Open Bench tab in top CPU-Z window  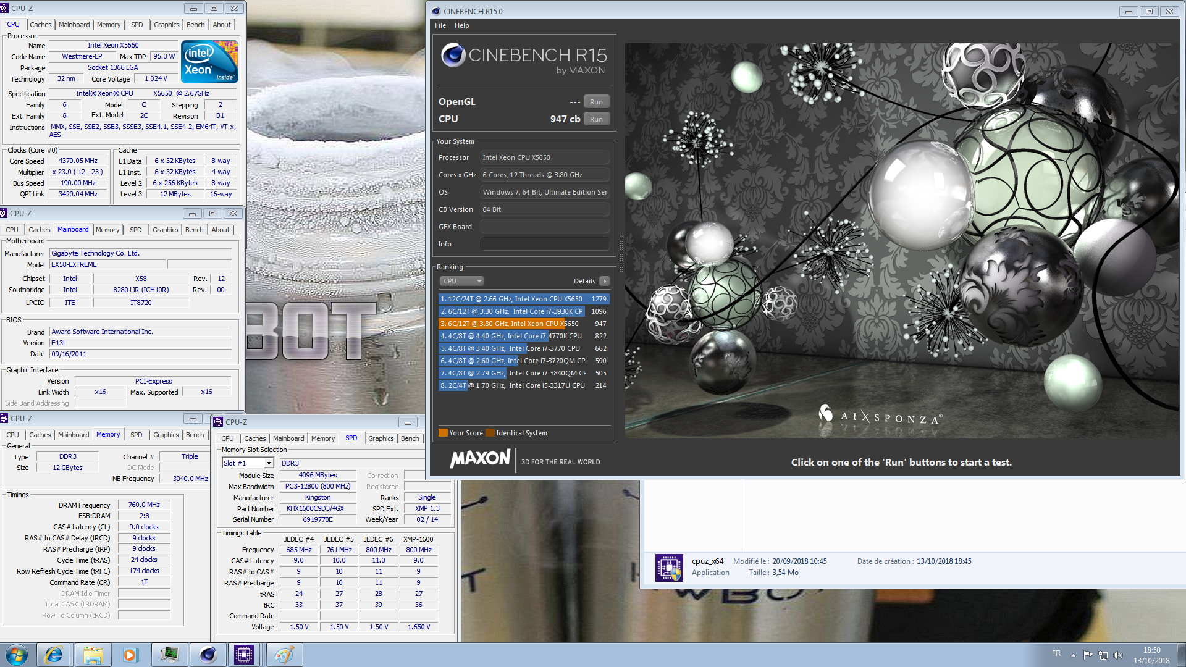(196, 25)
